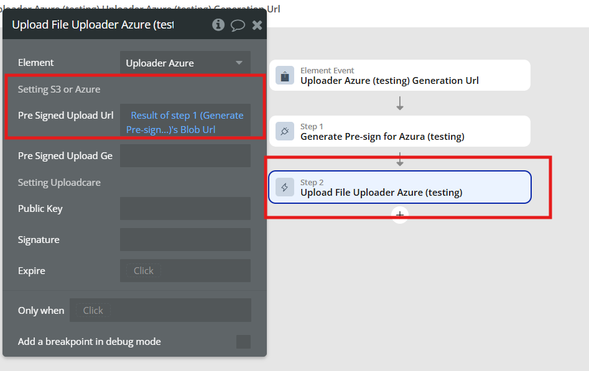
Task: Click the info icon in panel header
Action: (218, 25)
